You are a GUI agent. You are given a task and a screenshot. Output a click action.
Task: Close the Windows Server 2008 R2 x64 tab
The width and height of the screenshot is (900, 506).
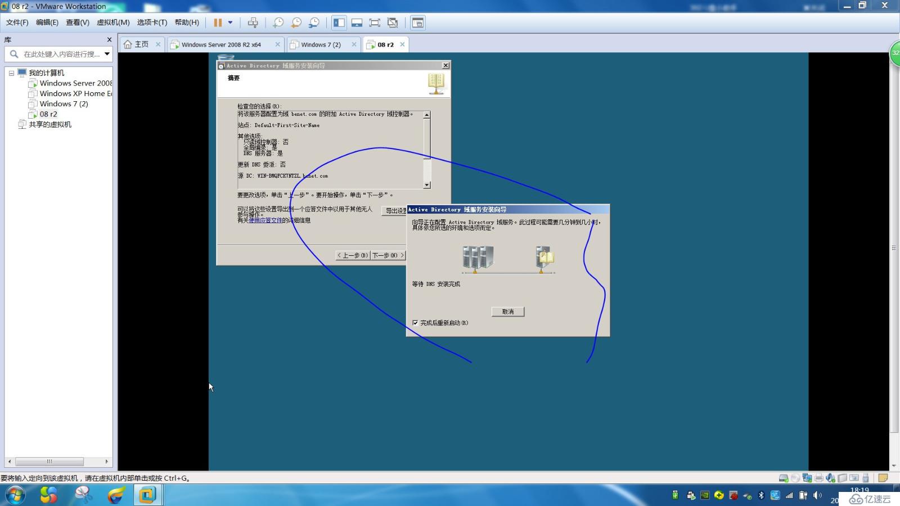277,44
